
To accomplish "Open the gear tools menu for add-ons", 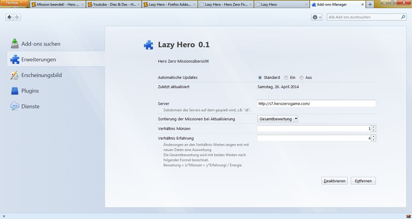I will point(317,17).
